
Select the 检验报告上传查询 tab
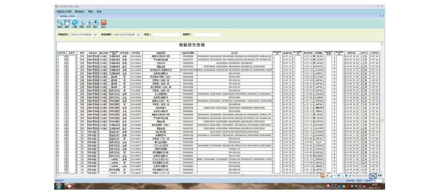tap(67, 16)
